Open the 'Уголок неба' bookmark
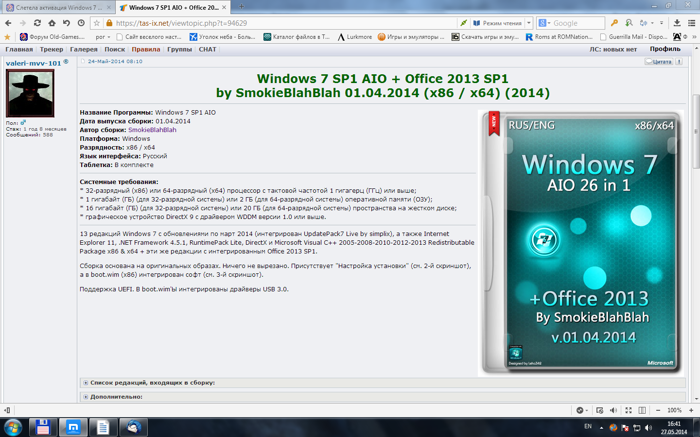The height and width of the screenshot is (437, 700). [x=223, y=37]
